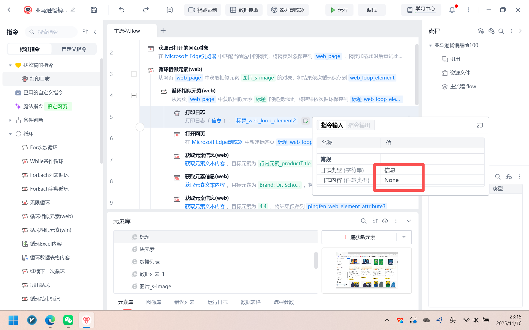Open the 捕获新元素 dropdown arrow
Viewport: 529px width, 330px height.
click(x=404, y=237)
